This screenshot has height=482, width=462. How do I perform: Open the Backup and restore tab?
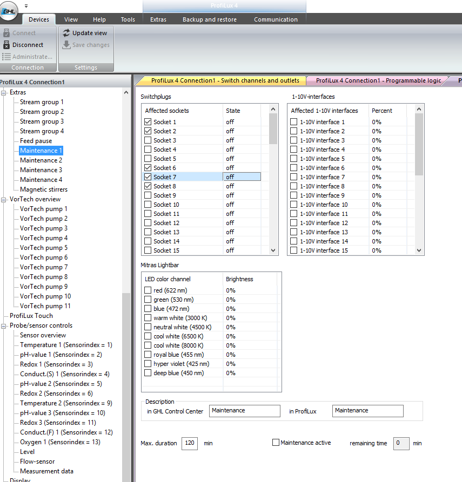point(210,19)
